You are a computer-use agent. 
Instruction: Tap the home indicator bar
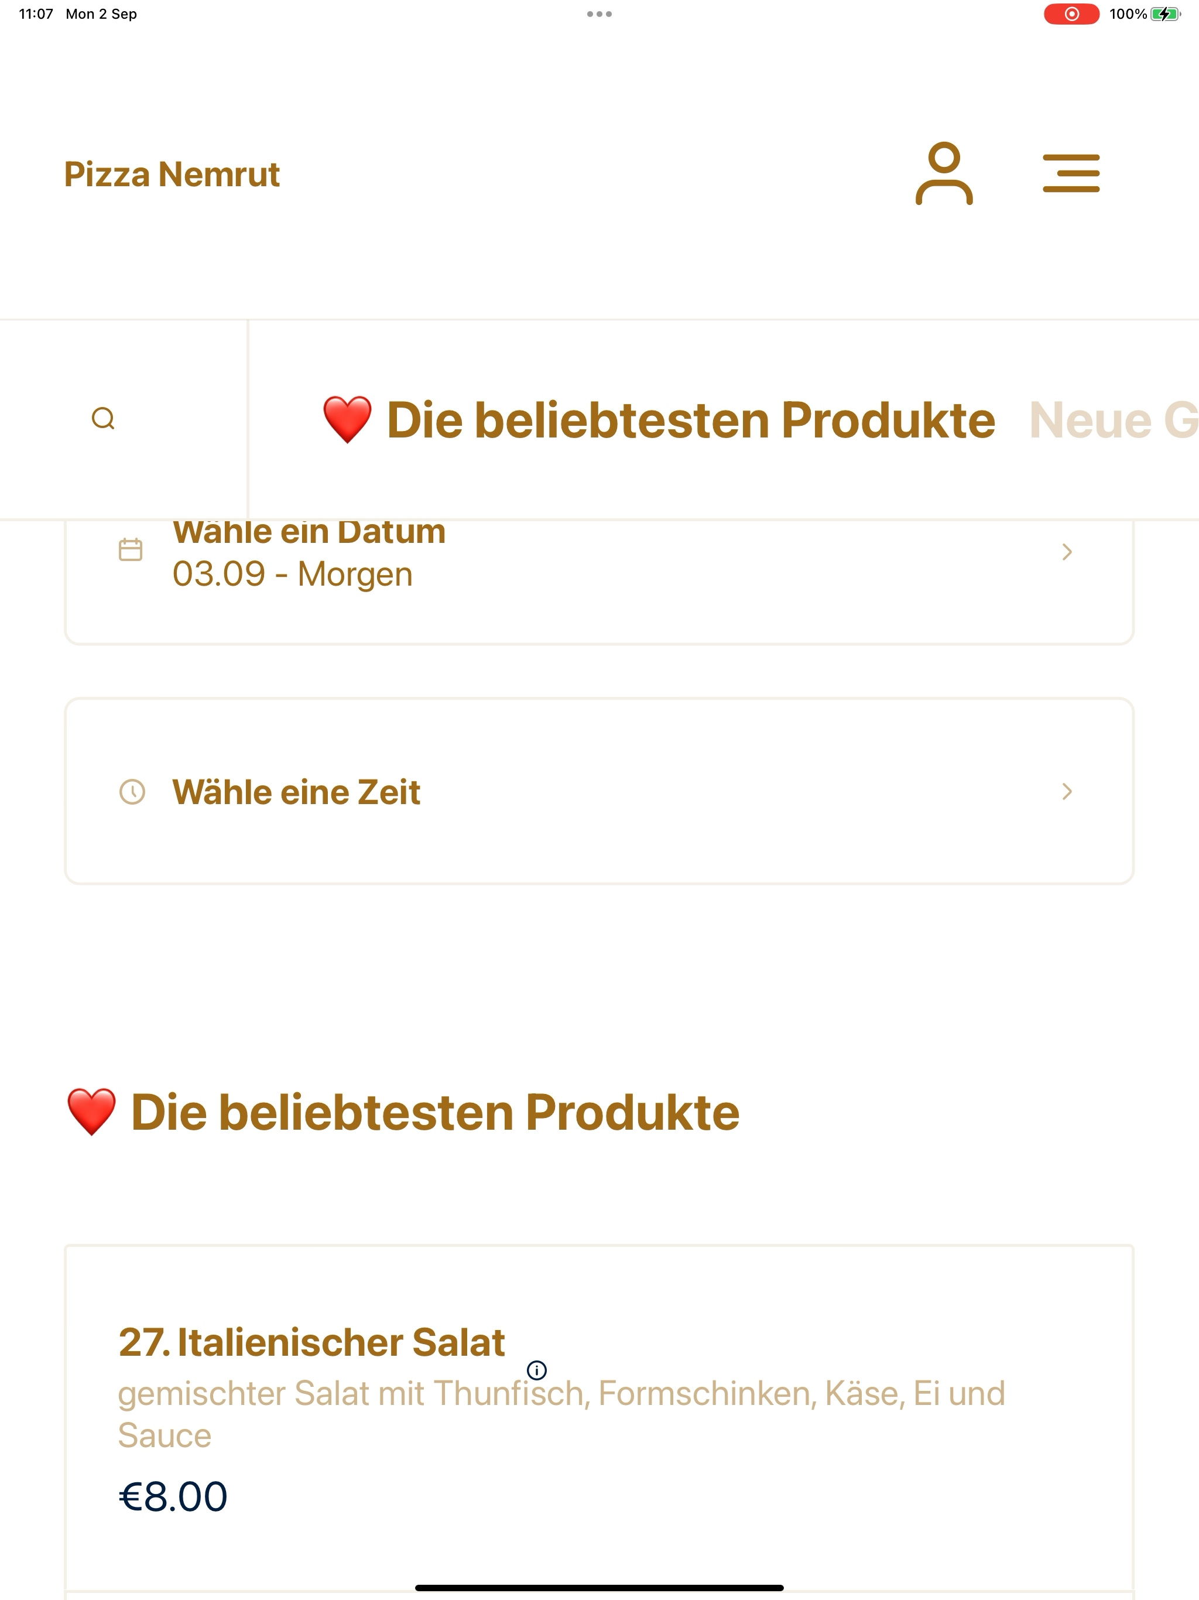point(599,1588)
